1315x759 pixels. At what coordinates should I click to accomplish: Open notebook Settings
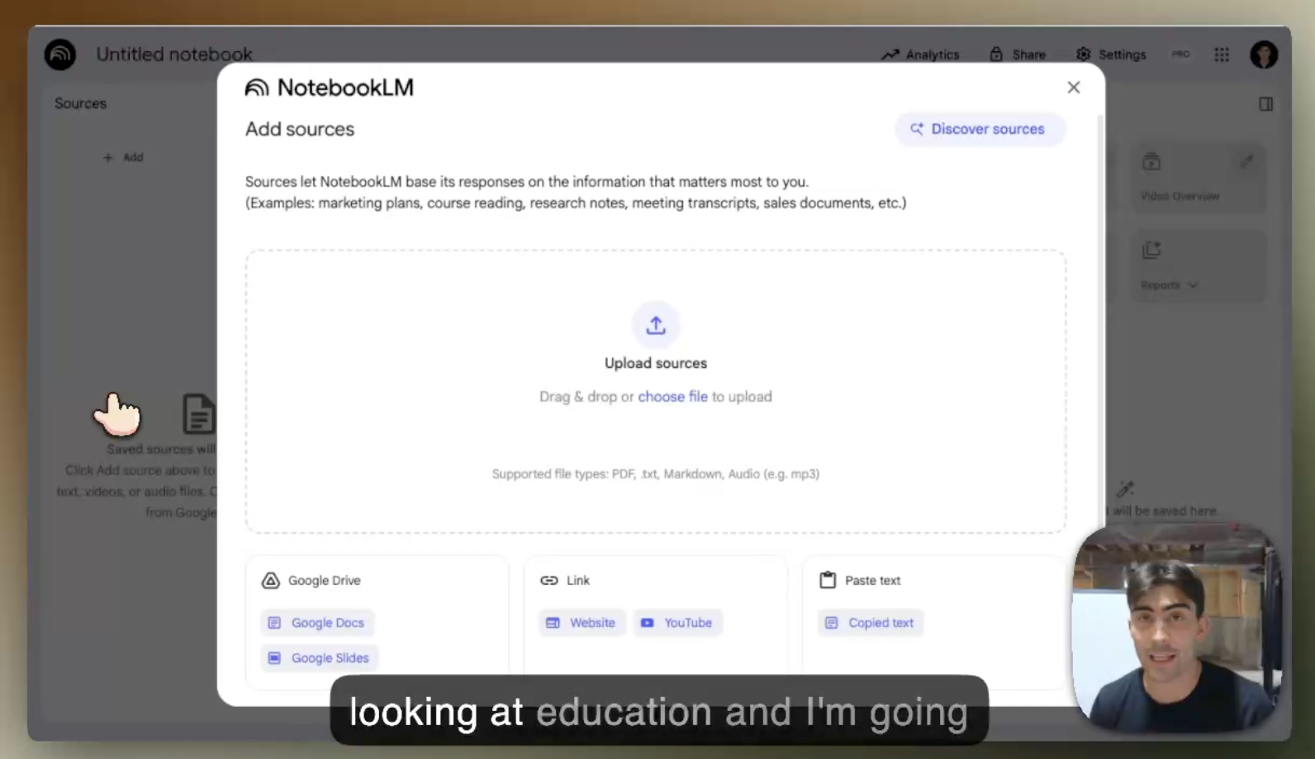click(x=1111, y=54)
